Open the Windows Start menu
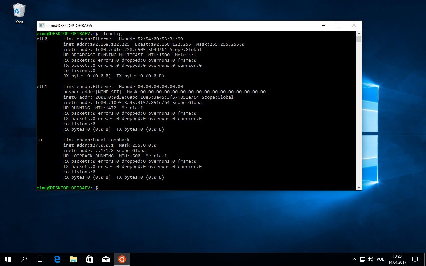This screenshot has width=426, height=266. pos(8,259)
